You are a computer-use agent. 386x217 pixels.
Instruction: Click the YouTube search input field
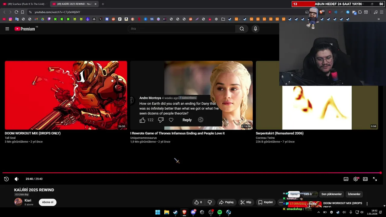[182, 29]
